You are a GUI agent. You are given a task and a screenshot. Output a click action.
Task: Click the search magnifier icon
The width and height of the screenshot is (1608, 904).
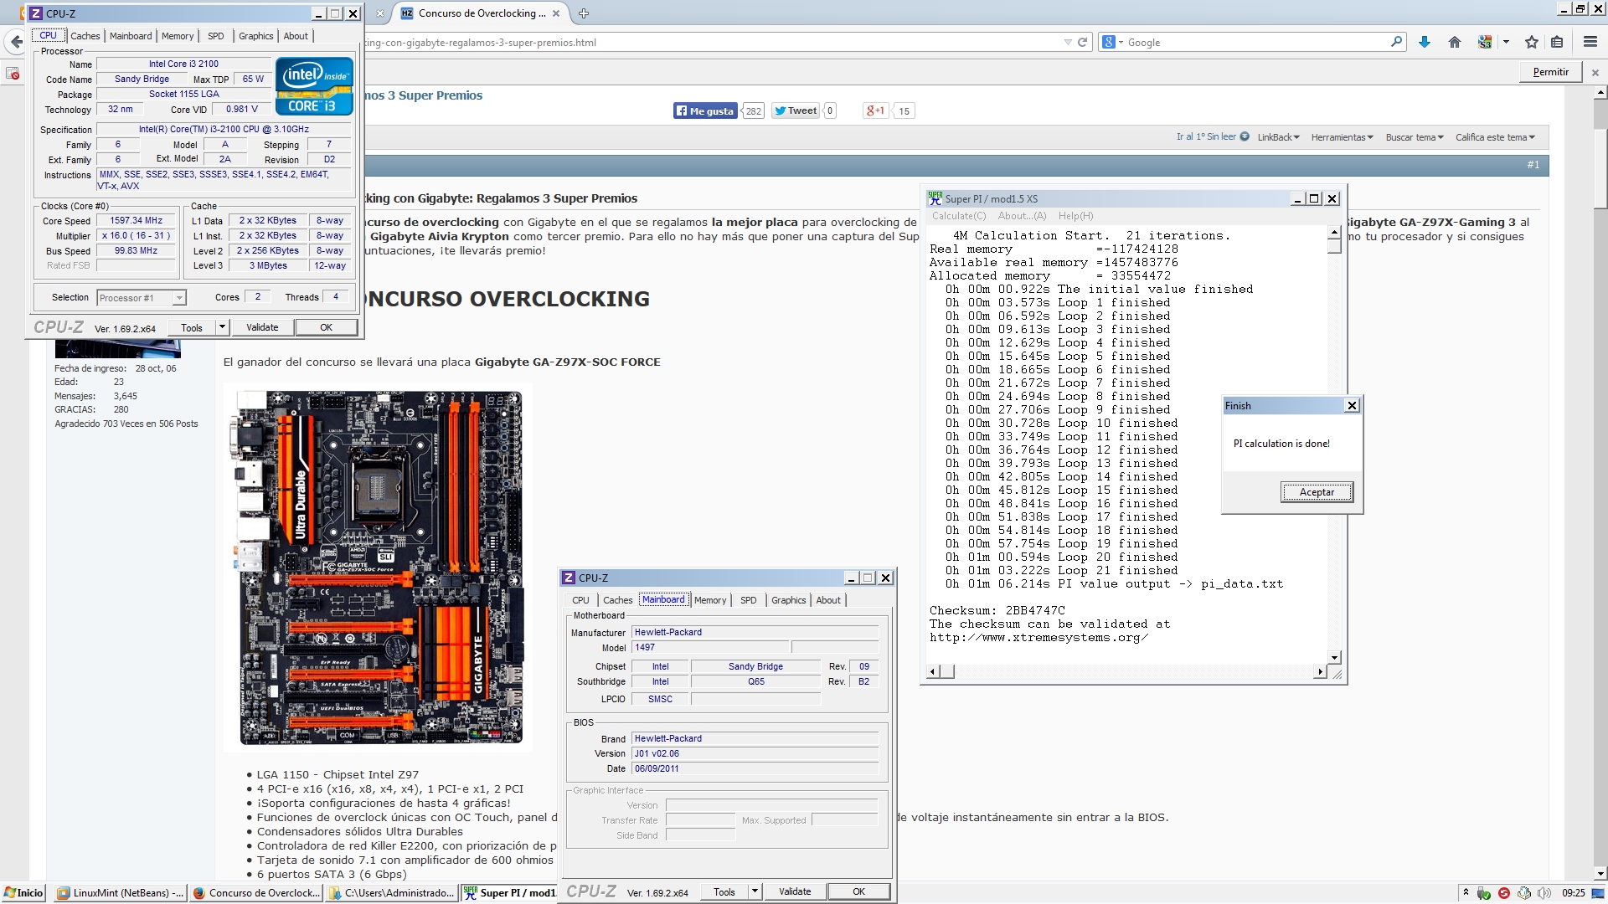1396,42
